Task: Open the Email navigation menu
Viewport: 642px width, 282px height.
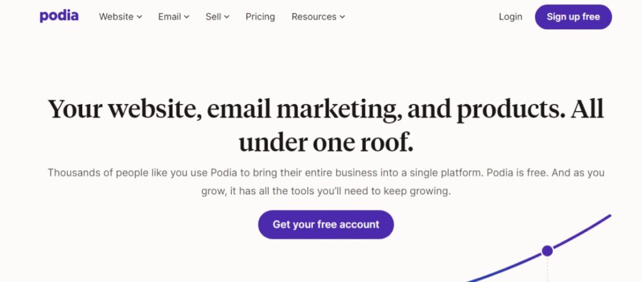Action: click(x=174, y=17)
